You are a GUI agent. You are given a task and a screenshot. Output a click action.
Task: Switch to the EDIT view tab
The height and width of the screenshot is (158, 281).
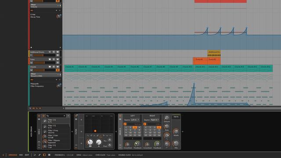click(27, 155)
